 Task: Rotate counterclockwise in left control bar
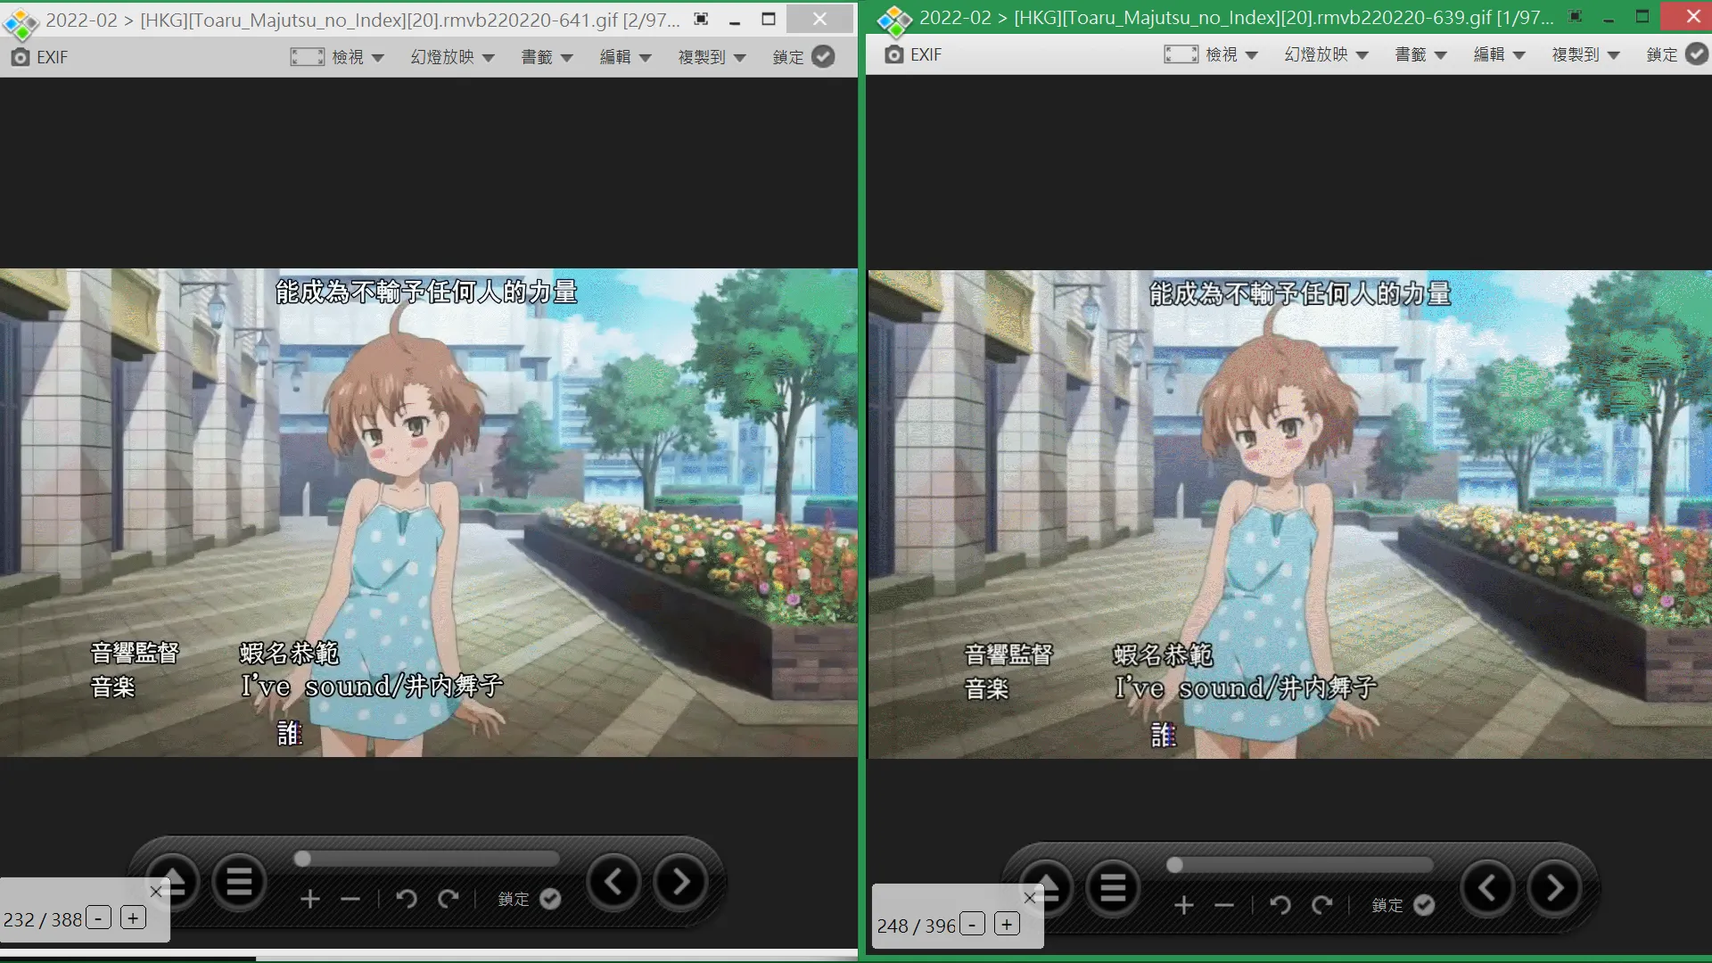407,899
